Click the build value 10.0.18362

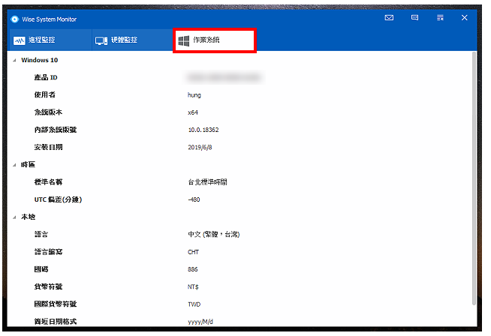(x=203, y=130)
